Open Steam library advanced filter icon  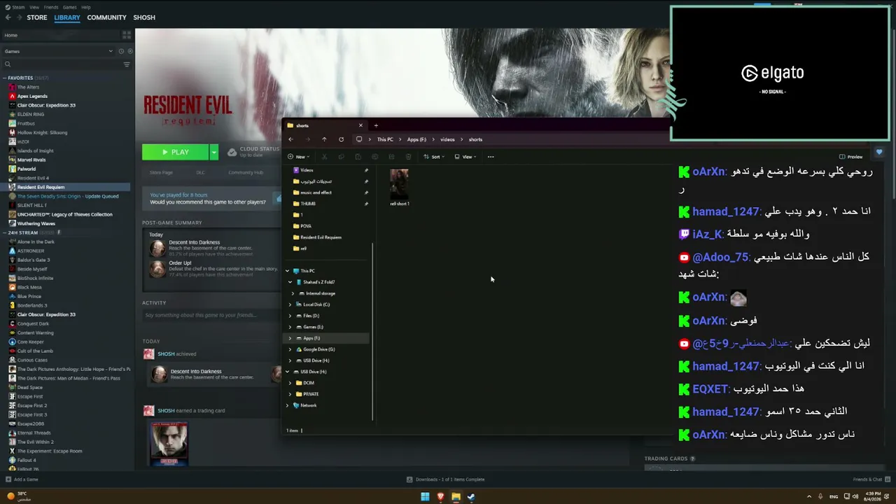[x=127, y=64]
